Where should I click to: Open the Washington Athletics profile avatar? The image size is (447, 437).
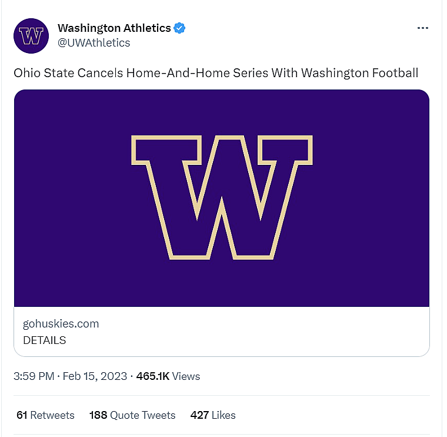[x=31, y=36]
